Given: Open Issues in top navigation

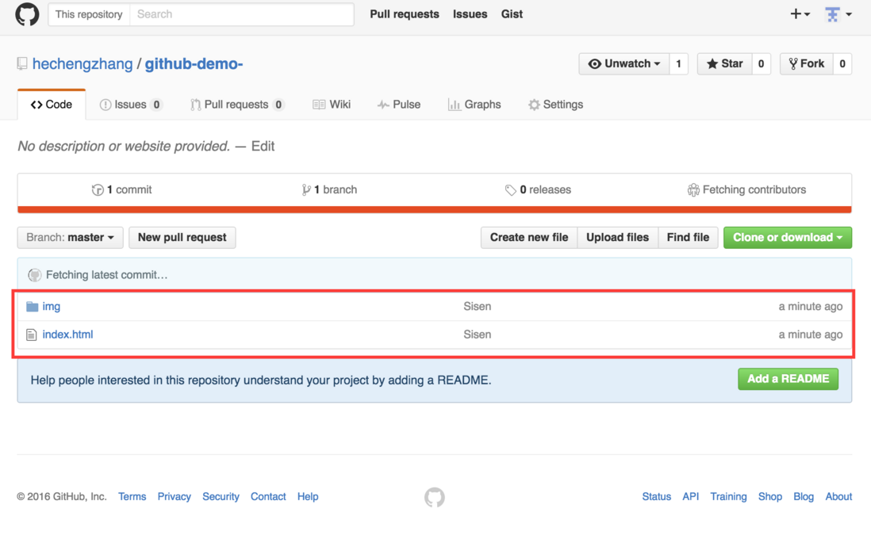Looking at the screenshot, I should pyautogui.click(x=470, y=14).
